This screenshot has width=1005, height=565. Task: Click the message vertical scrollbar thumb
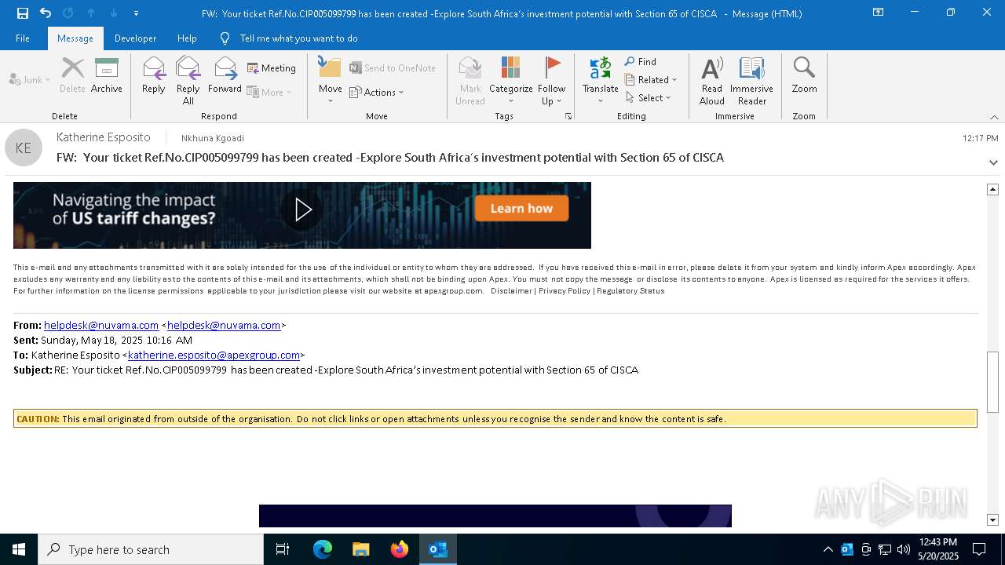coord(992,381)
